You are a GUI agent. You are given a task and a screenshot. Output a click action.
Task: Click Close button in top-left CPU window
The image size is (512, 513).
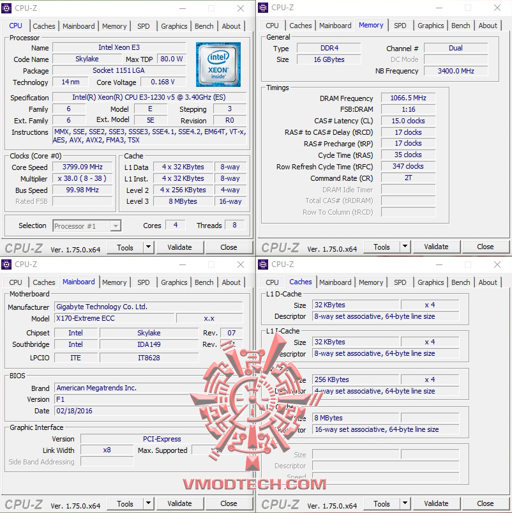[x=229, y=247]
